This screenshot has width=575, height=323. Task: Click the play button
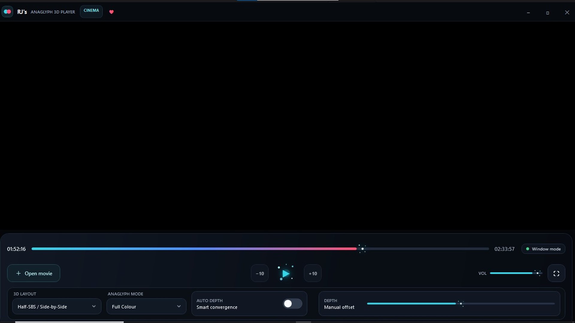point(286,273)
